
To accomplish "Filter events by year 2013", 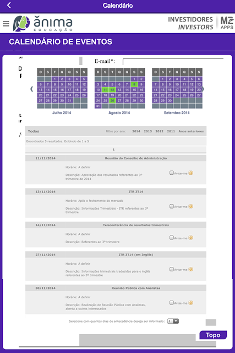I will pos(147,131).
